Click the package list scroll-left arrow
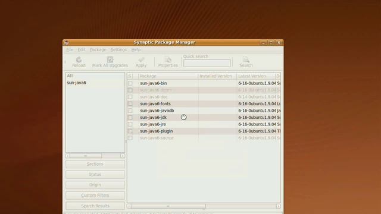The width and height of the screenshot is (381, 214). [129, 206]
